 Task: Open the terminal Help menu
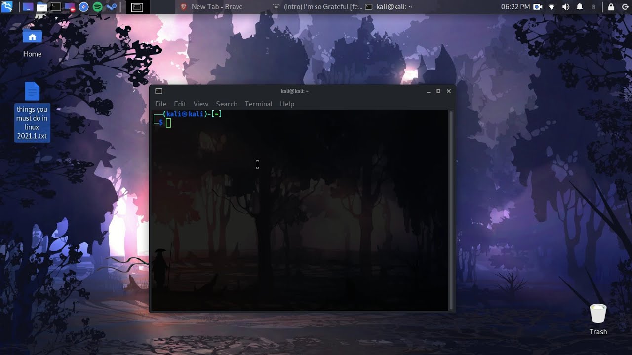click(x=287, y=104)
